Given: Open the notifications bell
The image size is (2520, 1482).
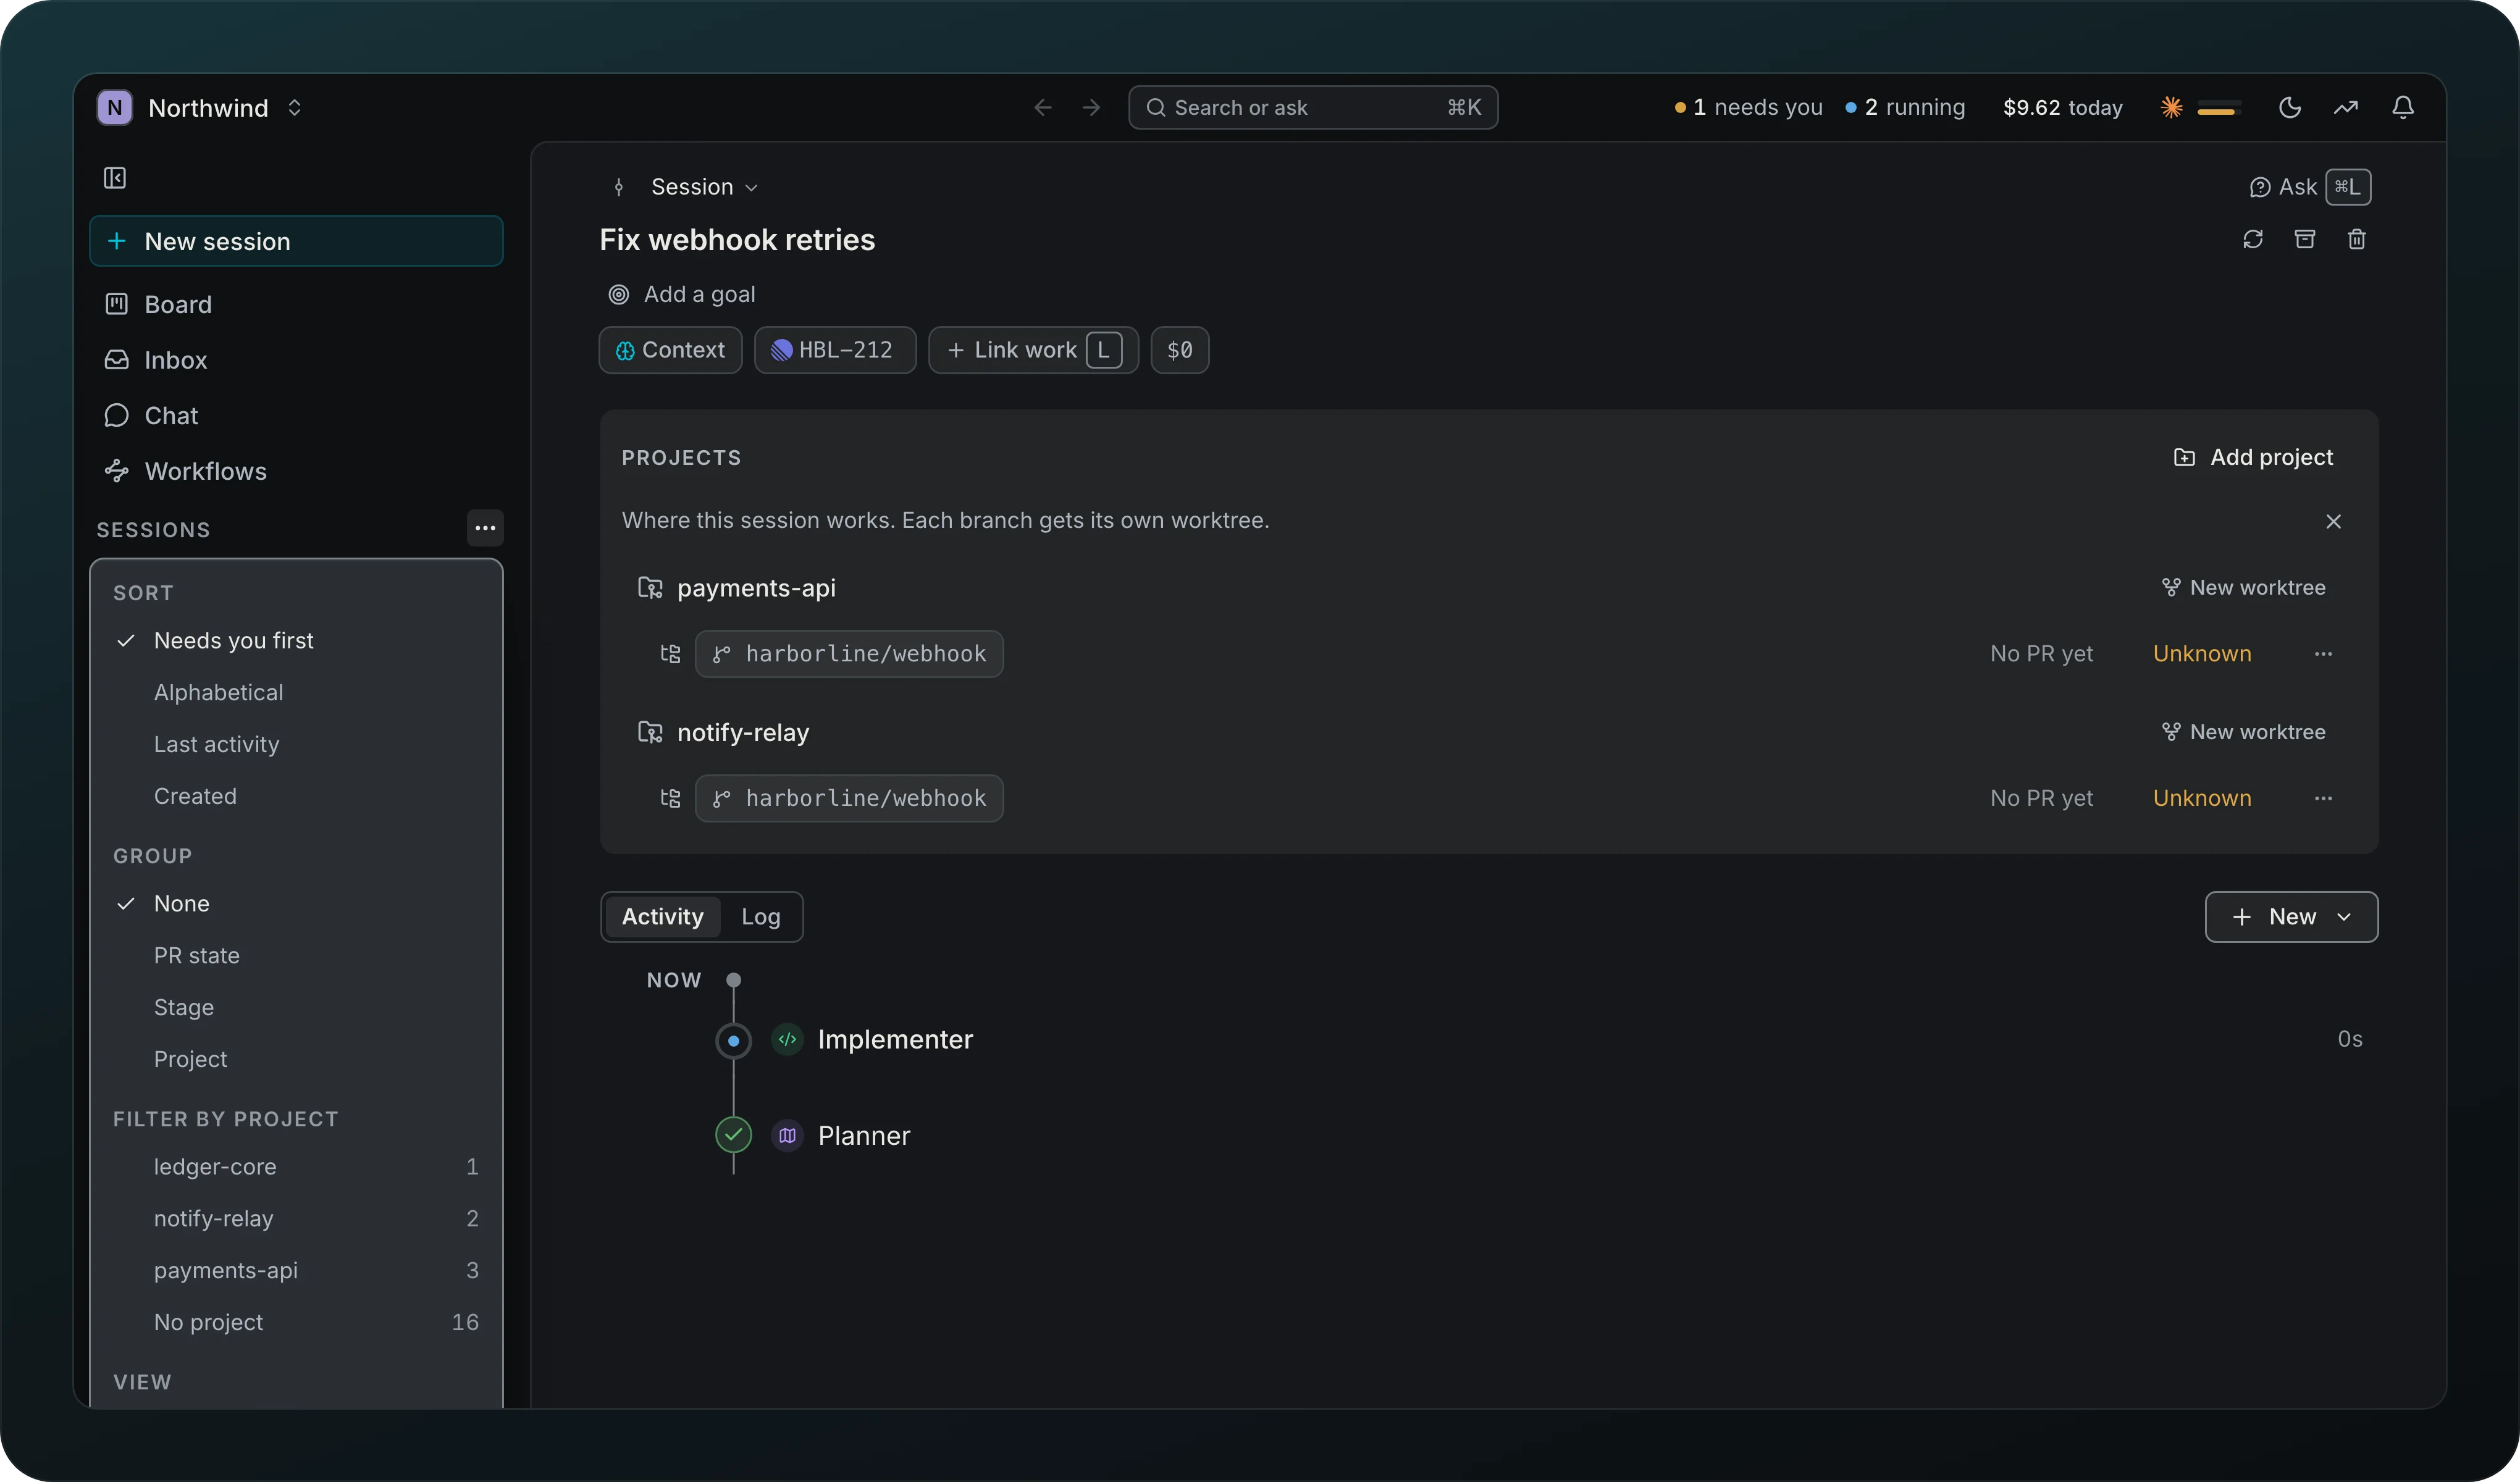Looking at the screenshot, I should click(x=2403, y=107).
